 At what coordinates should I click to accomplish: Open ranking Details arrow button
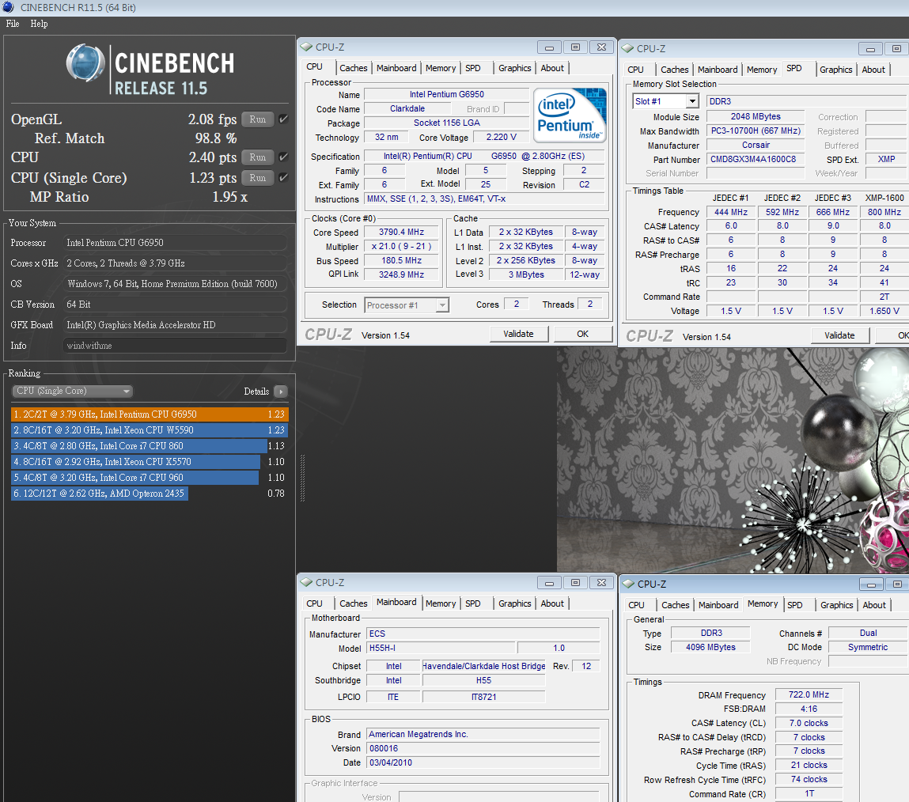pos(280,392)
